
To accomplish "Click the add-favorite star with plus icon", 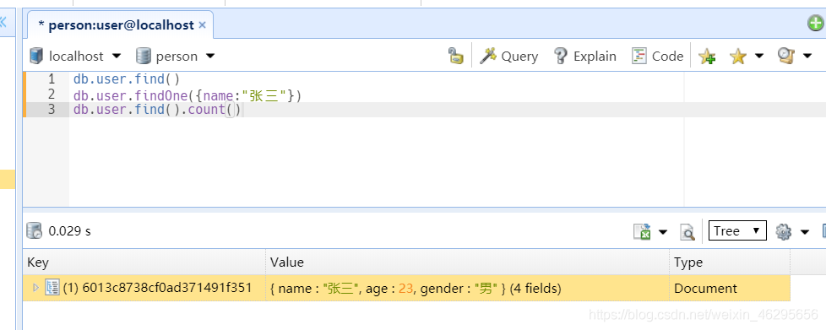I will [707, 57].
